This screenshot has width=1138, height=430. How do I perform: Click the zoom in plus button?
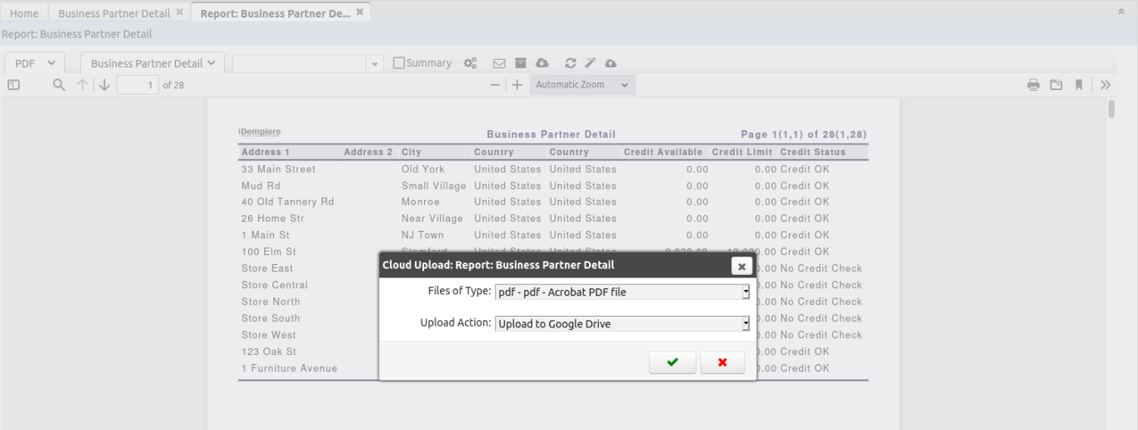coord(517,85)
